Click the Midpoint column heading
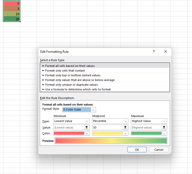 pos(99,116)
